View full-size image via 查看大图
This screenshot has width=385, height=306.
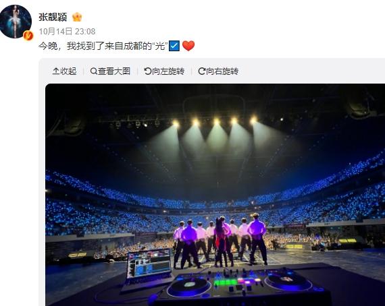110,71
